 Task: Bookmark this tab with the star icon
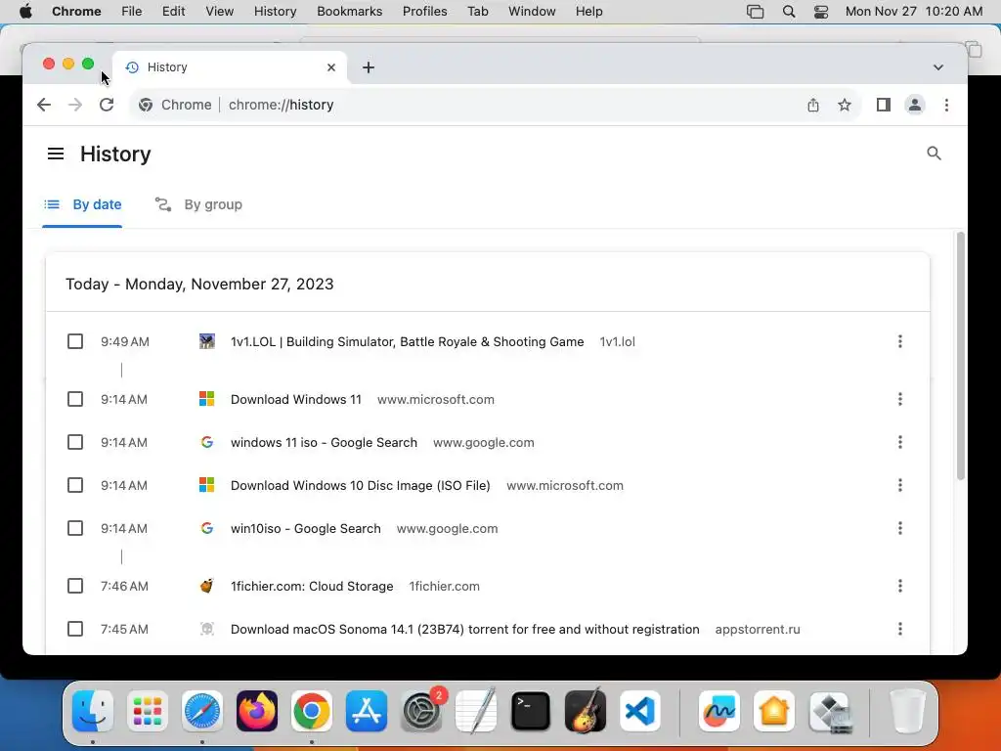[x=845, y=105]
